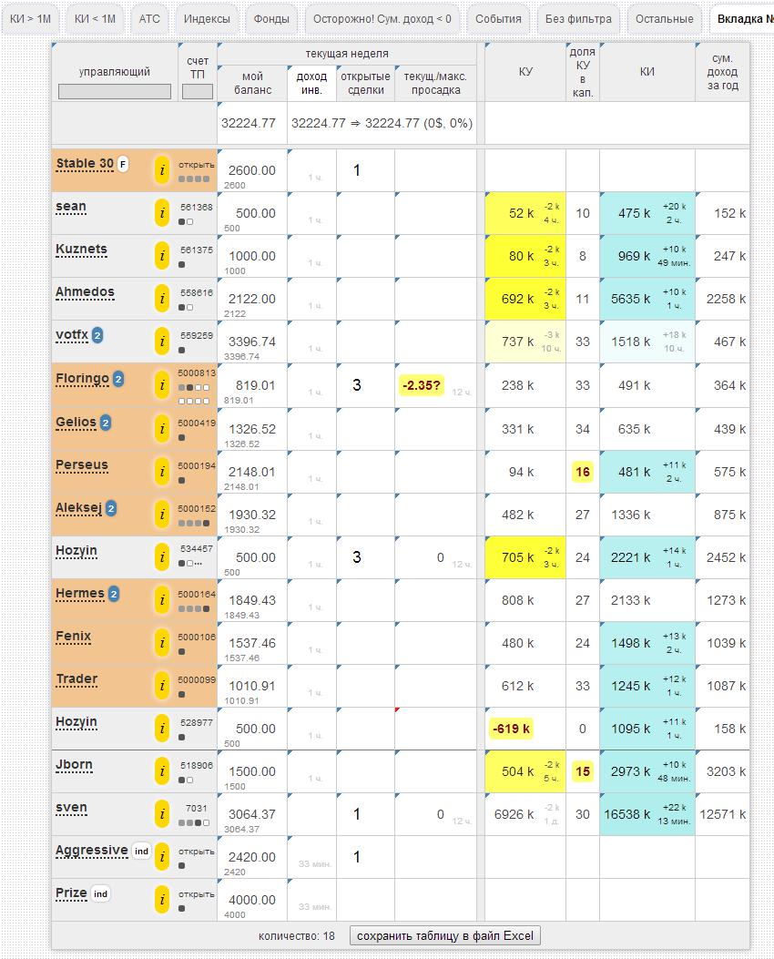Sort by мой баланс column header
Screen dimensions: 774x959
click(x=252, y=83)
